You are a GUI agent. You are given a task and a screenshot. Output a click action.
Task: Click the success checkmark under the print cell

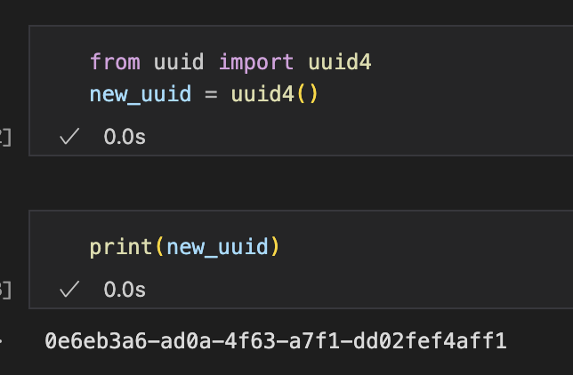69,289
